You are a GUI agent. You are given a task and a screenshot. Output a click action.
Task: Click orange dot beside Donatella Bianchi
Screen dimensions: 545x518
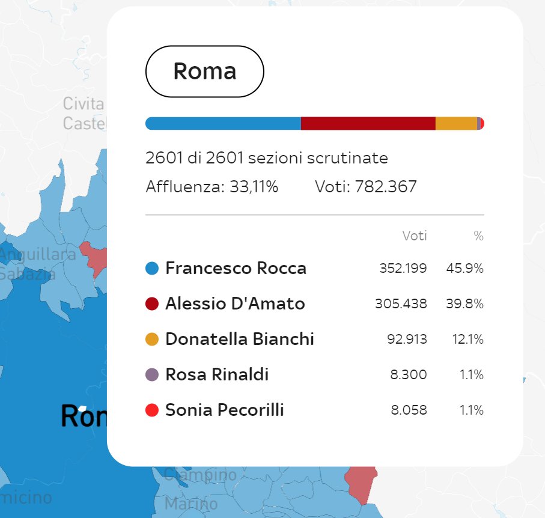click(153, 340)
